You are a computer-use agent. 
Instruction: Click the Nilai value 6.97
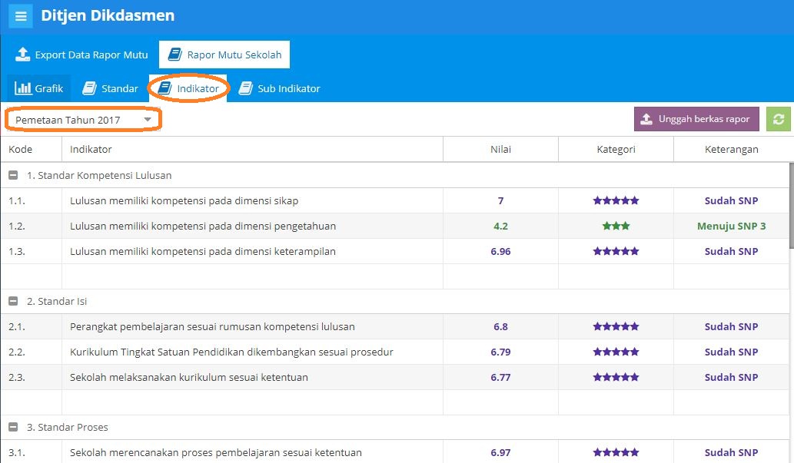[500, 453]
